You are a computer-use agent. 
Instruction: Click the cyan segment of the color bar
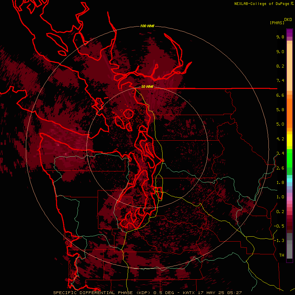click(x=289, y=180)
